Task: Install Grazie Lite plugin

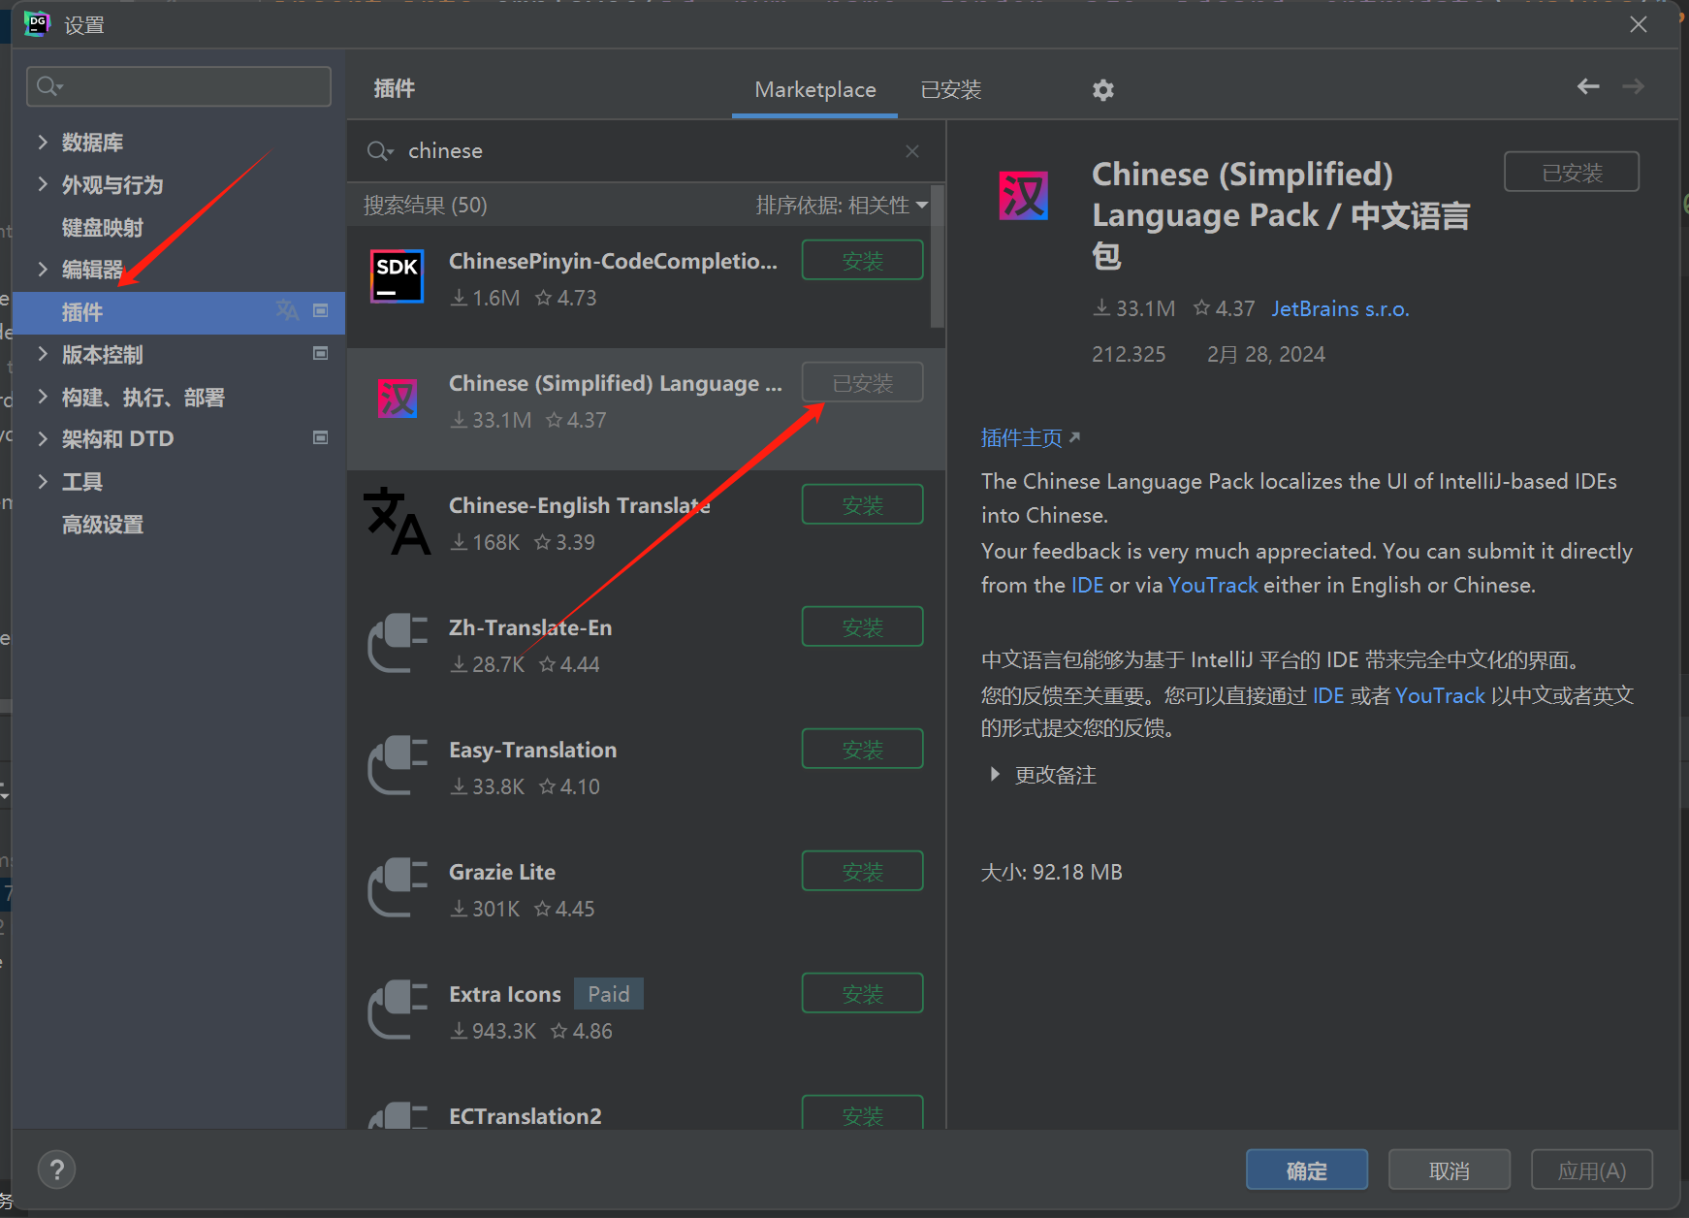Action: click(862, 872)
